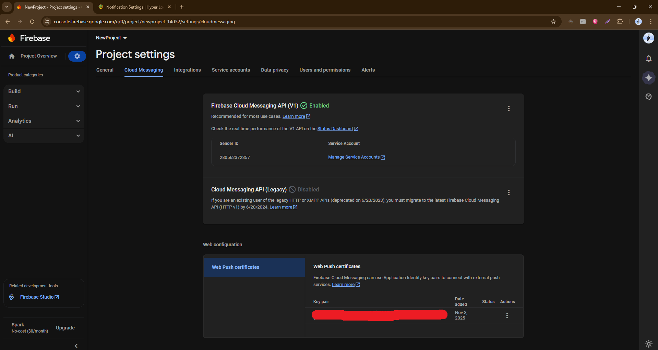Click the sun icon extension in toolbar
Image resolution: width=658 pixels, height=350 pixels.
click(571, 22)
